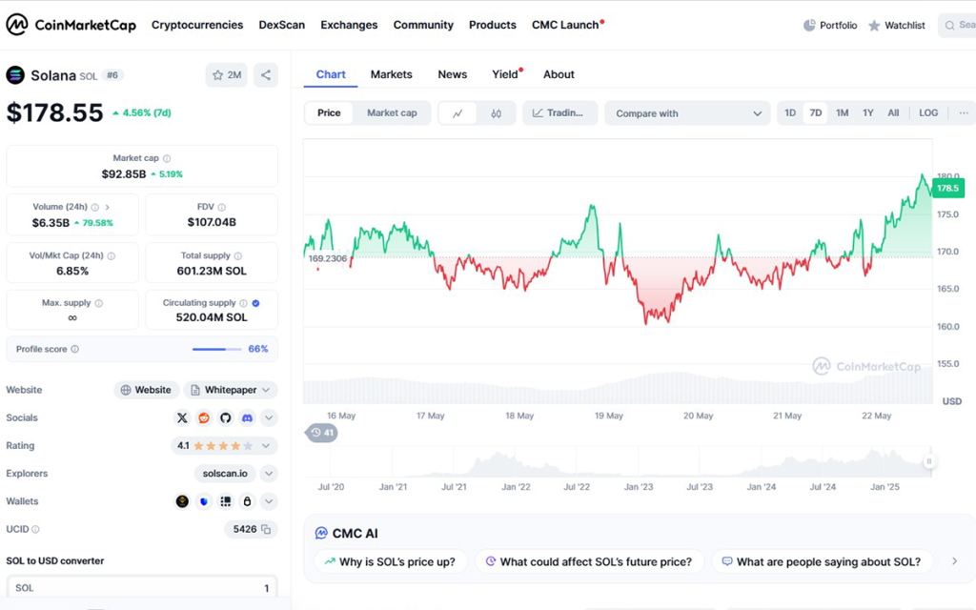976x610 pixels.
Task: Open Solana's Discord social link
Action: tap(247, 417)
